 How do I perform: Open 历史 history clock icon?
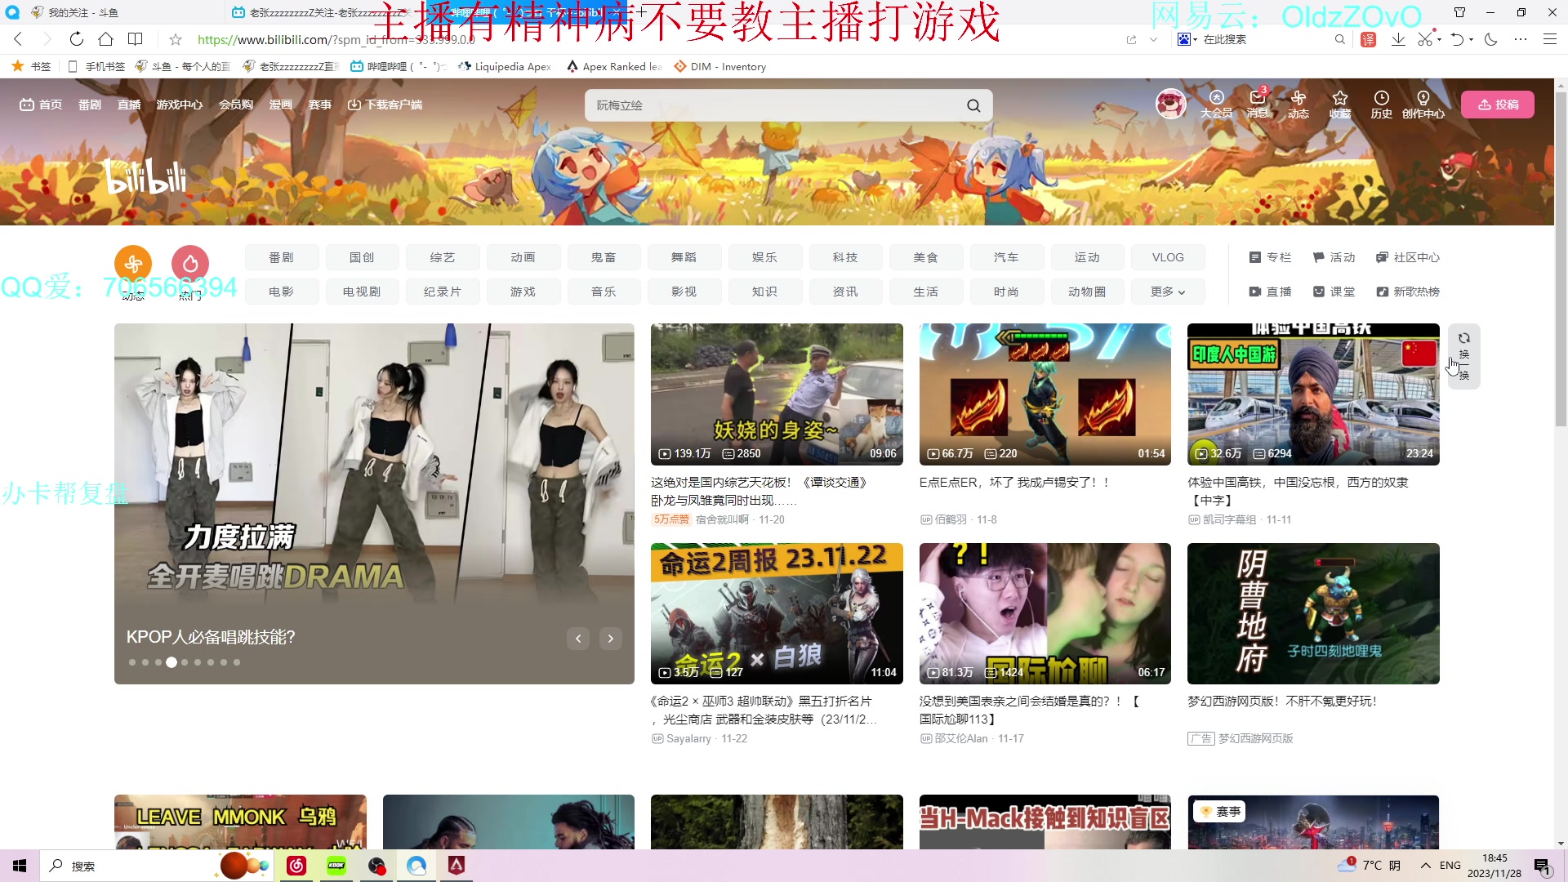point(1381,105)
